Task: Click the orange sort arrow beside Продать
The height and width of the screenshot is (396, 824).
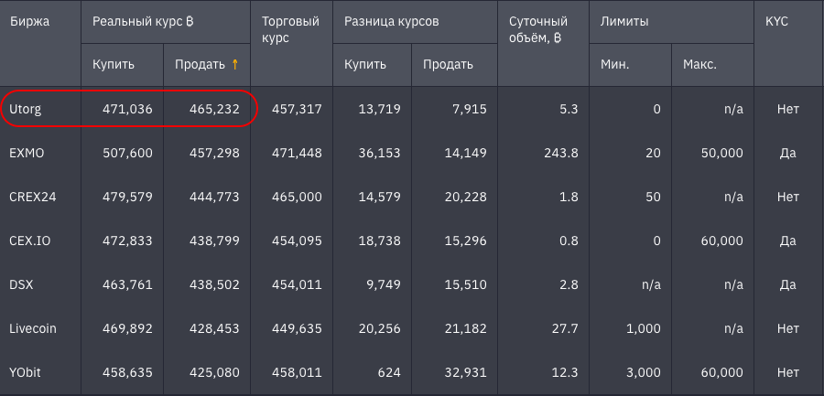Action: tap(235, 65)
